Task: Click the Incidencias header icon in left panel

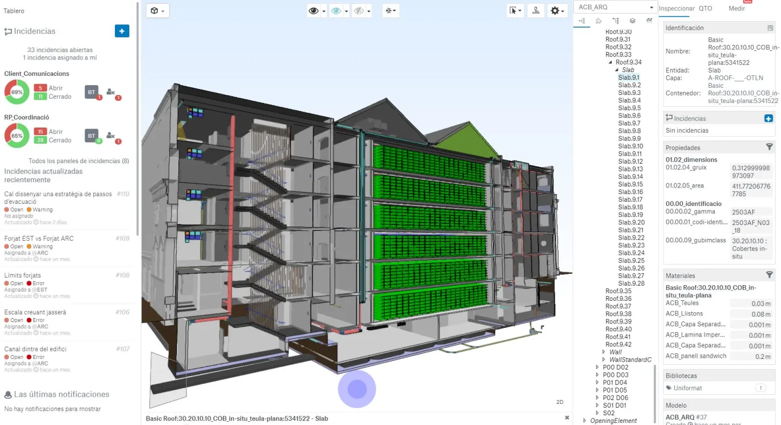Action: coord(8,31)
